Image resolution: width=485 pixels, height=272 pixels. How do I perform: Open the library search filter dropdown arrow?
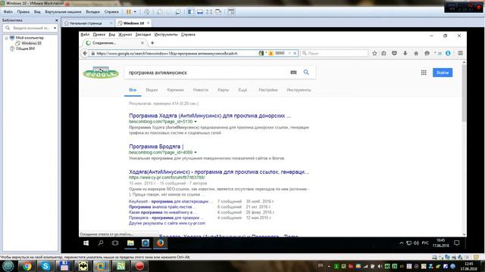coord(55,28)
